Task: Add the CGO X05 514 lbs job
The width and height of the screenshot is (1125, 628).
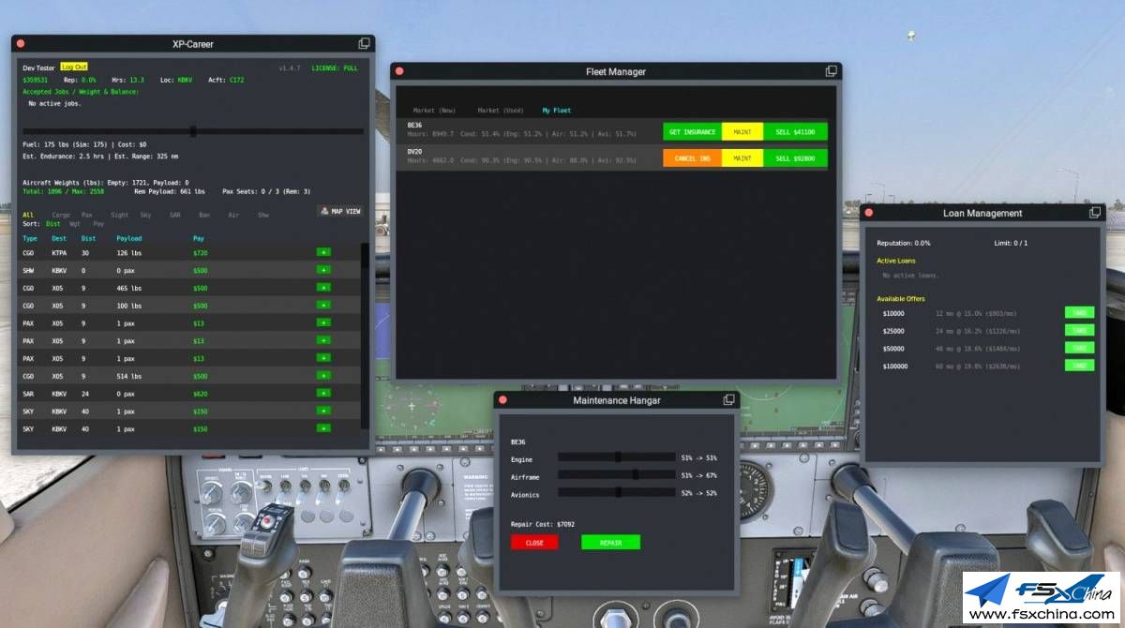Action: click(x=323, y=376)
